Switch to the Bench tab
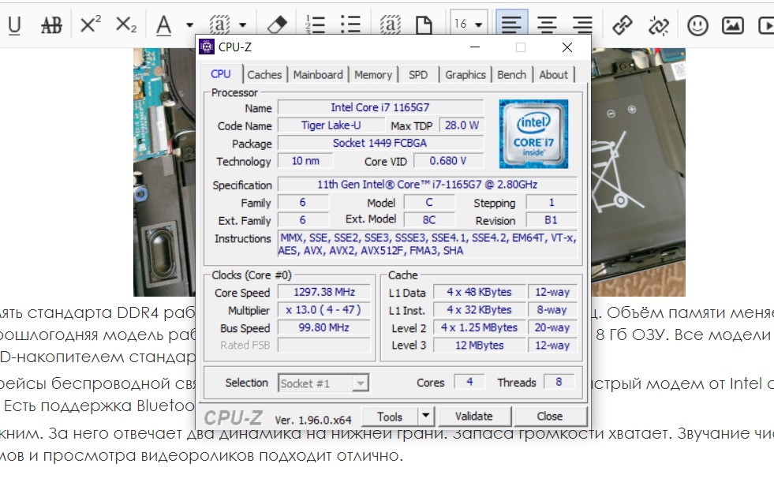Viewport: 774px width, 501px height. click(x=512, y=74)
